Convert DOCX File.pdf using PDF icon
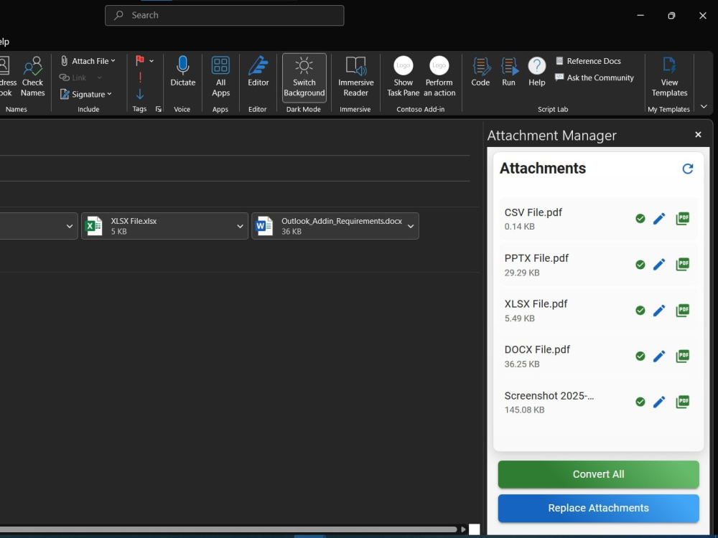The height and width of the screenshot is (538, 718). pyautogui.click(x=682, y=356)
